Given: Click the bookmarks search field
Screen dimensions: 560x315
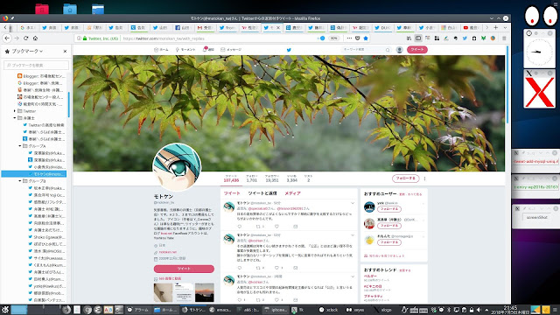Looking at the screenshot, I should [36, 65].
